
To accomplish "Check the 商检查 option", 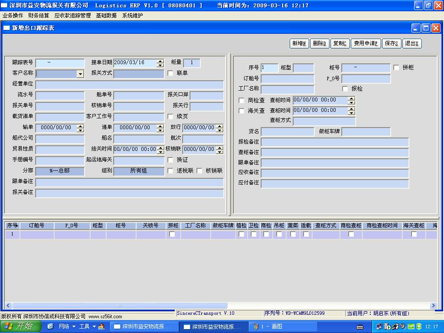I will coord(242,101).
